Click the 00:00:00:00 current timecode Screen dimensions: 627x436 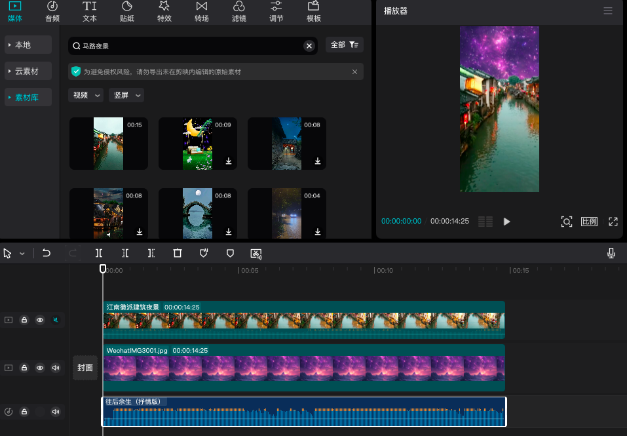click(x=401, y=221)
